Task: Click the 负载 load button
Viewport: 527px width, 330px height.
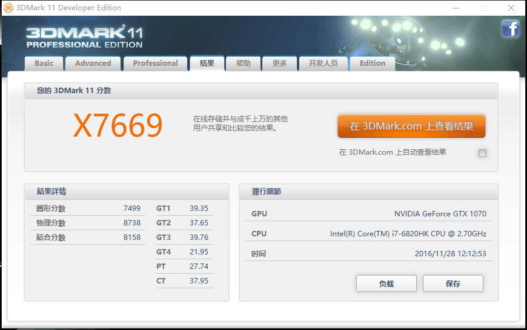Action: 386,283
